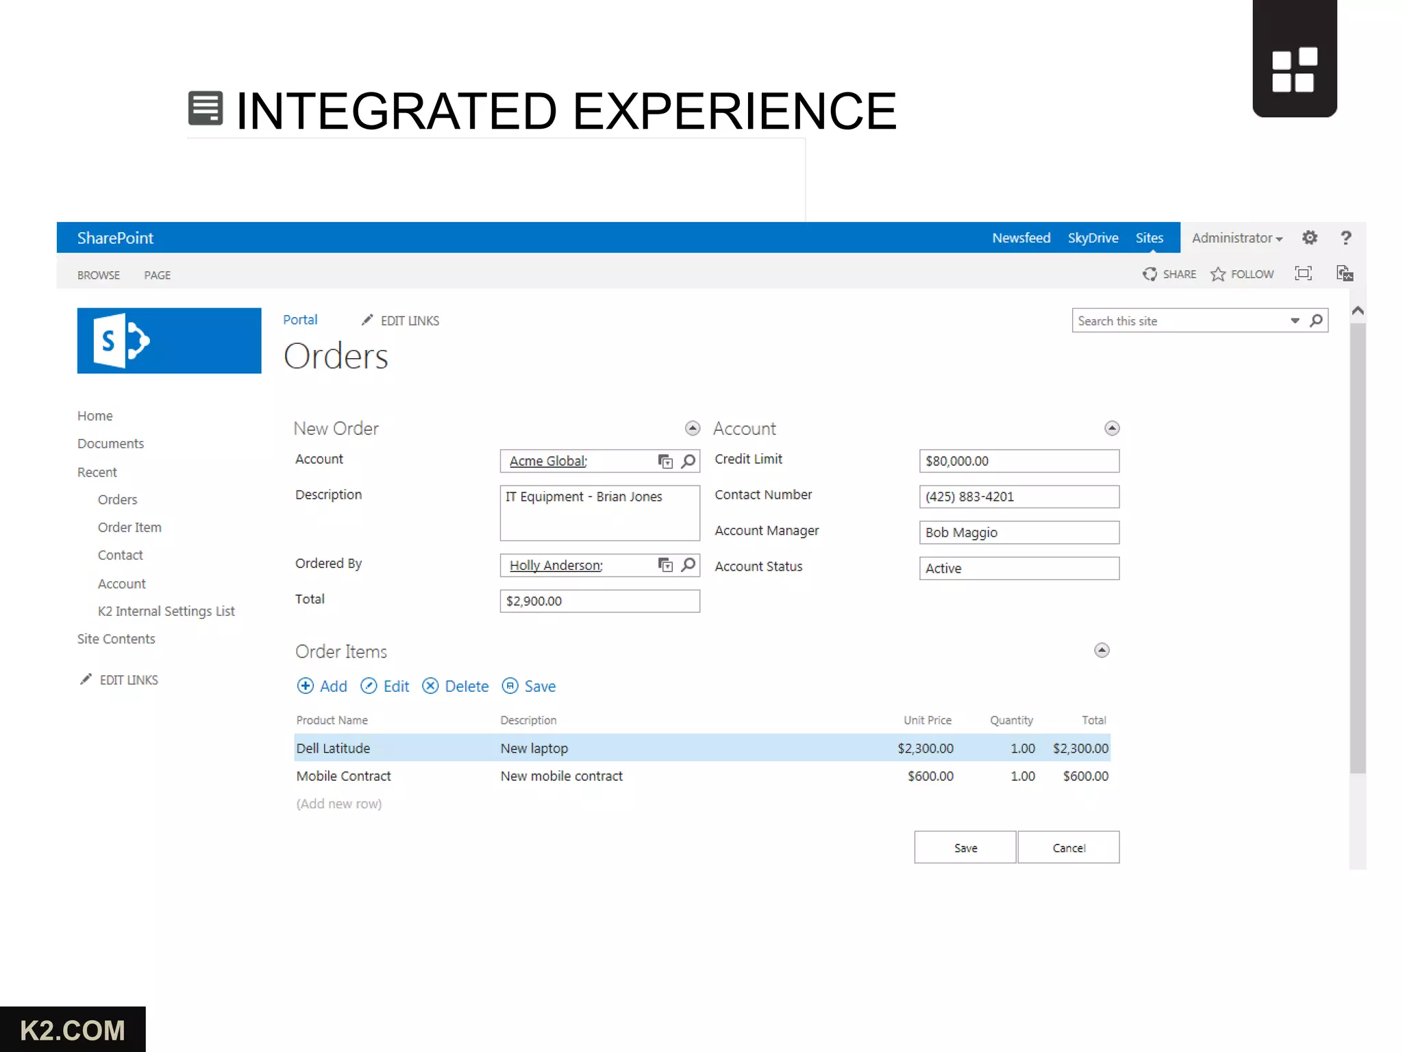Open Sites in the top bar
This screenshot has height=1052, width=1403.
[x=1150, y=238]
